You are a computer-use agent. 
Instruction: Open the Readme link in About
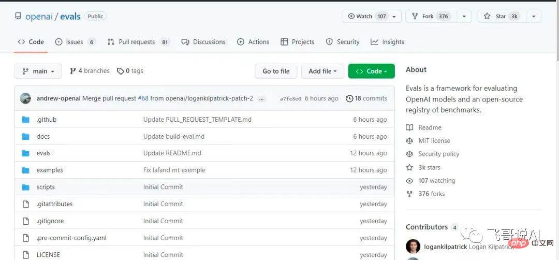pyautogui.click(x=423, y=127)
